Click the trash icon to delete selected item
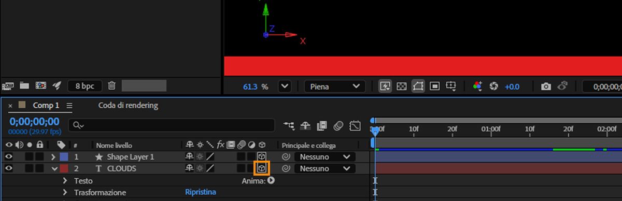This screenshot has width=622, height=201. [x=112, y=85]
